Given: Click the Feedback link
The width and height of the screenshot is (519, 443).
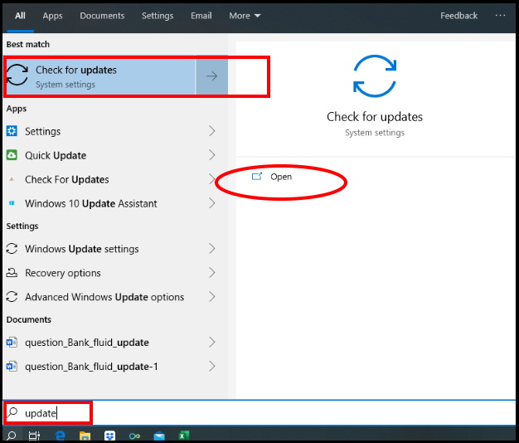Looking at the screenshot, I should point(458,16).
